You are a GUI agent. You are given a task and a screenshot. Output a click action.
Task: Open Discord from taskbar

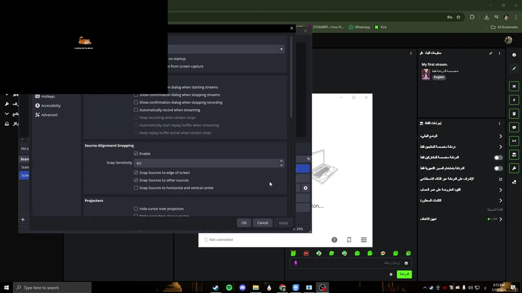point(243,288)
